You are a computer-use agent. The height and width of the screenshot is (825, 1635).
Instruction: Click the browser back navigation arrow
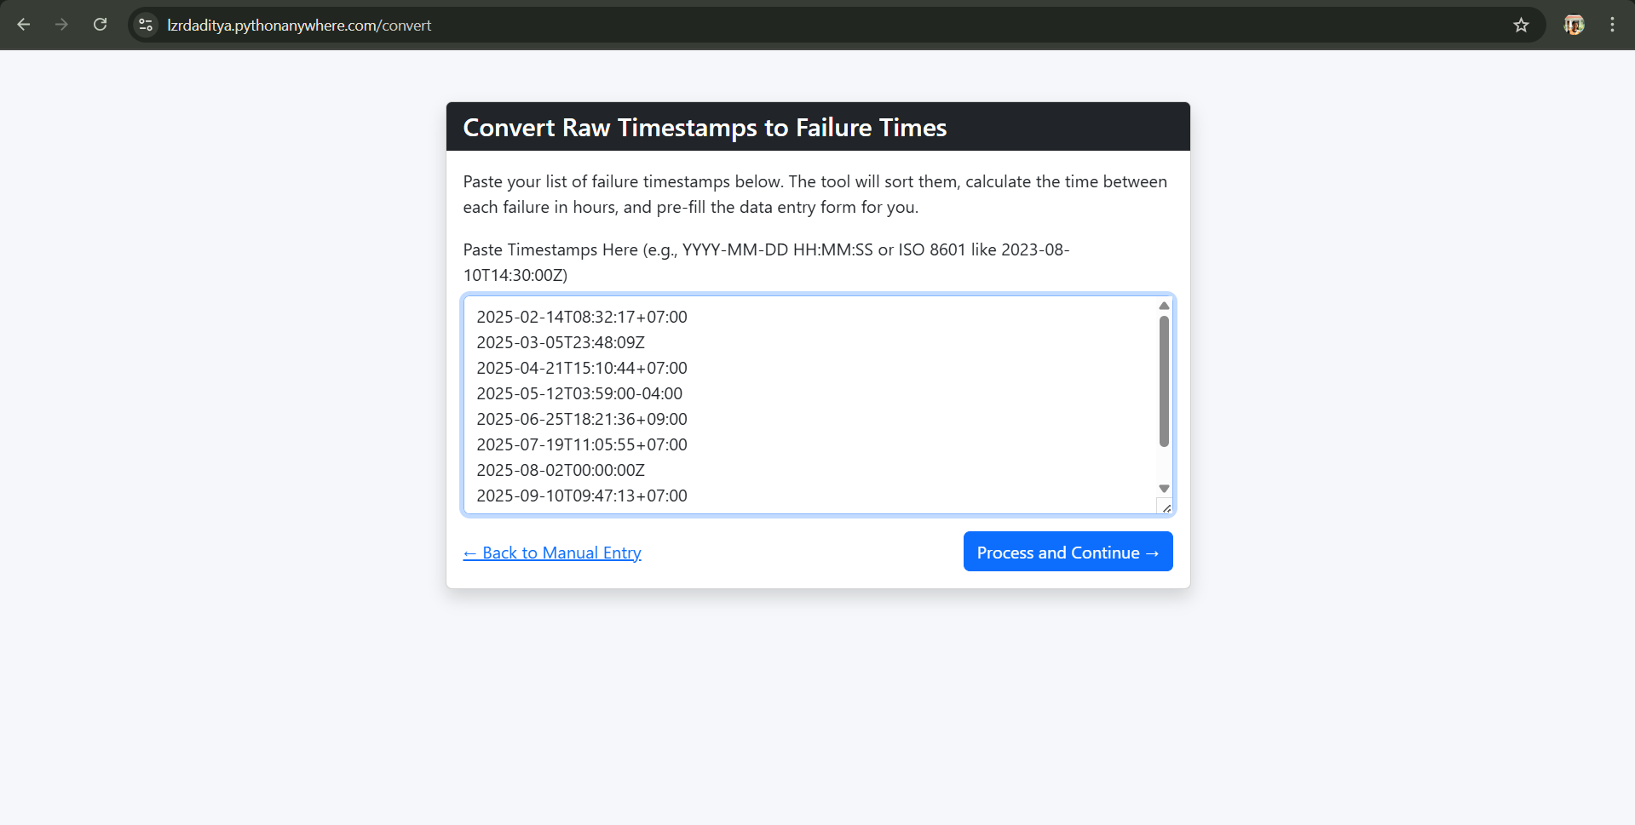click(24, 25)
